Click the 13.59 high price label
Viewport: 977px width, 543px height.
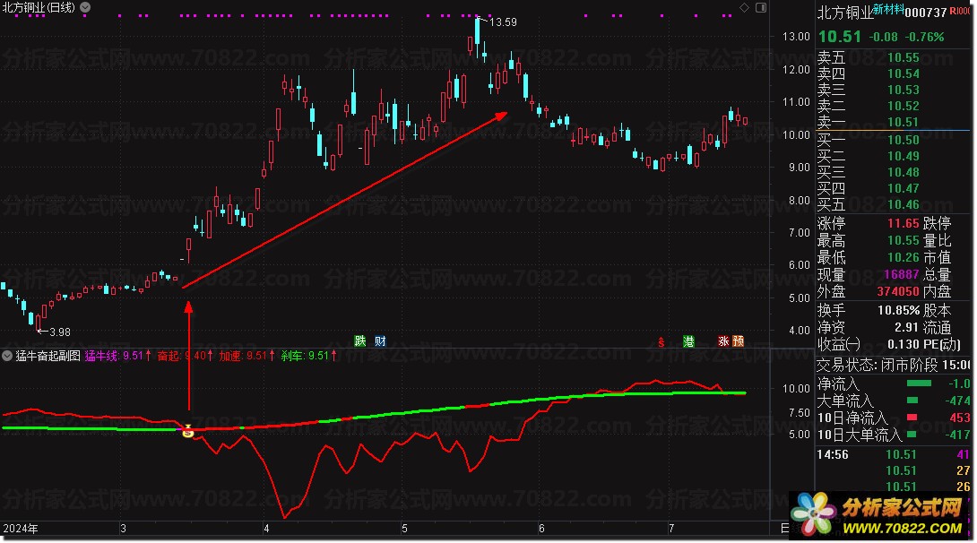tap(503, 22)
